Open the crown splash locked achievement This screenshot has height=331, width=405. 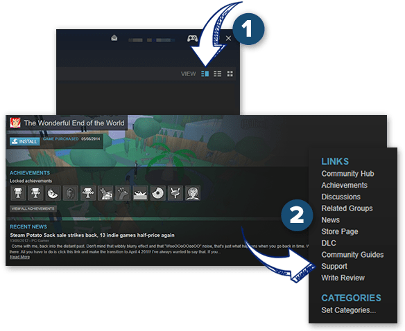tap(141, 193)
